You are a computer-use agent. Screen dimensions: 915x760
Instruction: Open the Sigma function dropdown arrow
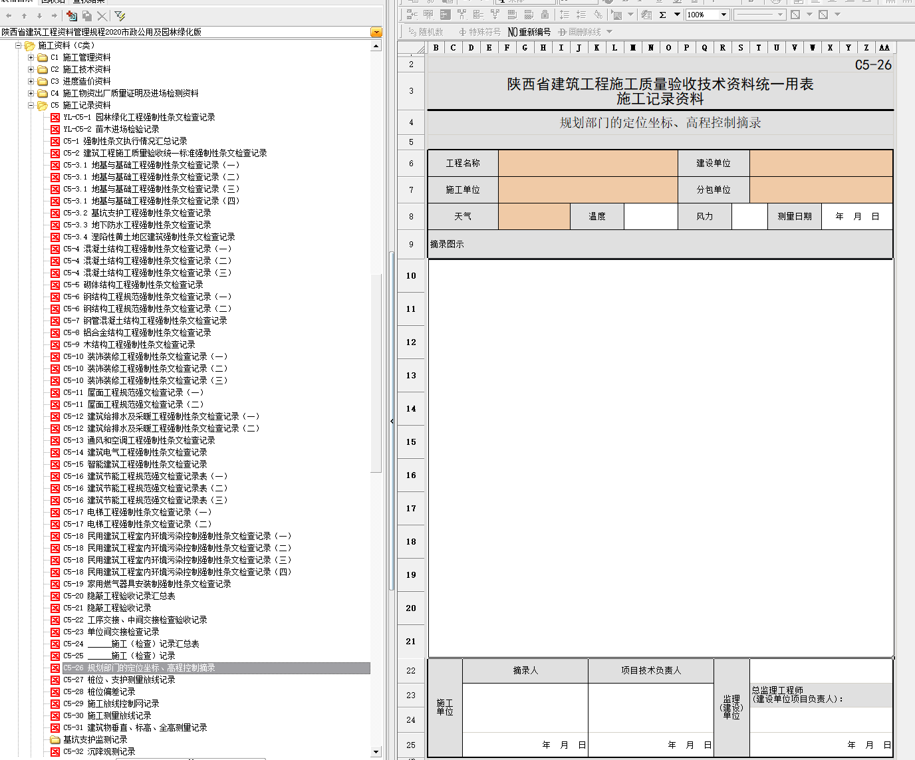677,15
